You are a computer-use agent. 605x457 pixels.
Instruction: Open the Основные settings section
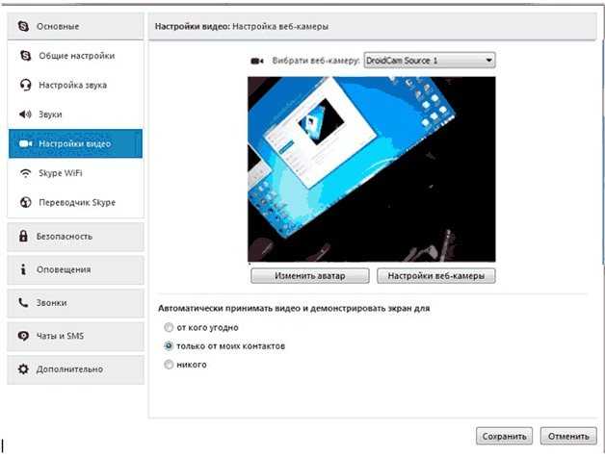click(x=75, y=26)
